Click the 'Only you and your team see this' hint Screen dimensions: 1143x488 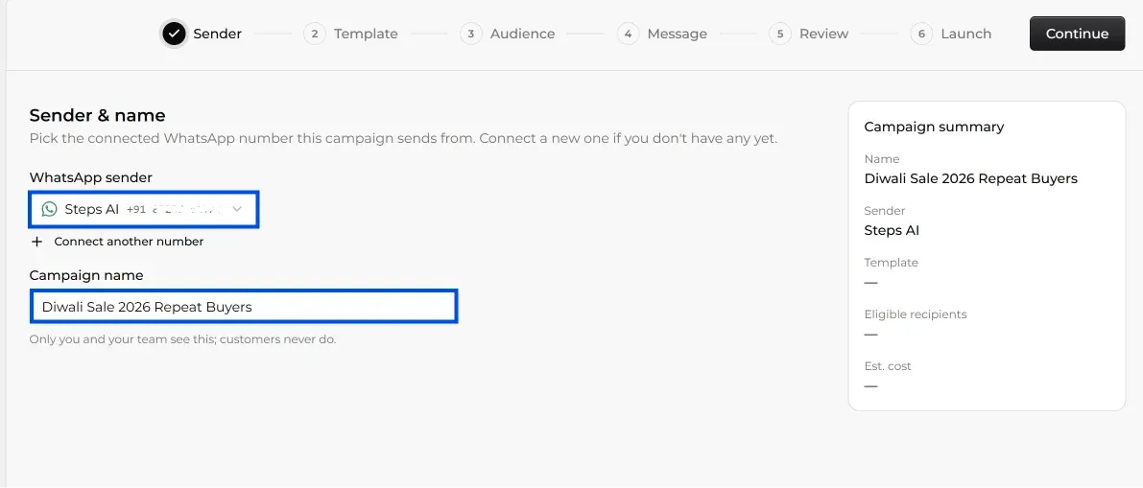click(x=182, y=339)
